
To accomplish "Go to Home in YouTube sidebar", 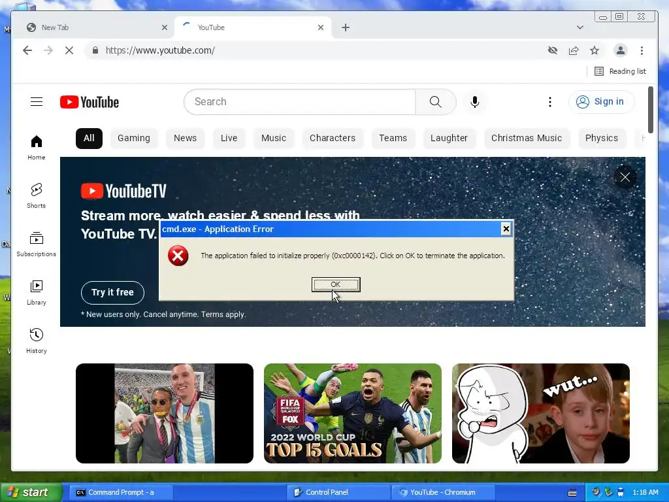I will tap(37, 147).
